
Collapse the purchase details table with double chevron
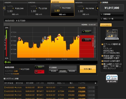click(x=96, y=83)
